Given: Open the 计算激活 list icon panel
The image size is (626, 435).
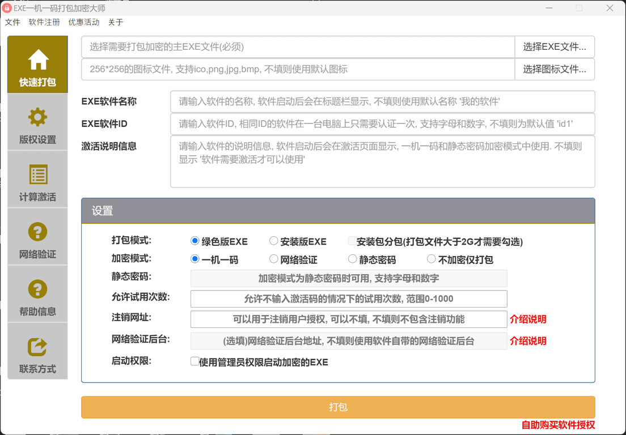Looking at the screenshot, I should 37,180.
